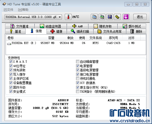Minimize the HD Tune window
This screenshot has width=152, height=124.
coord(128,4)
